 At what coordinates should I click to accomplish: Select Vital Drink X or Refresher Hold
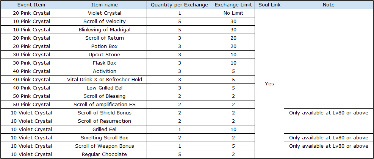[x=105, y=80]
